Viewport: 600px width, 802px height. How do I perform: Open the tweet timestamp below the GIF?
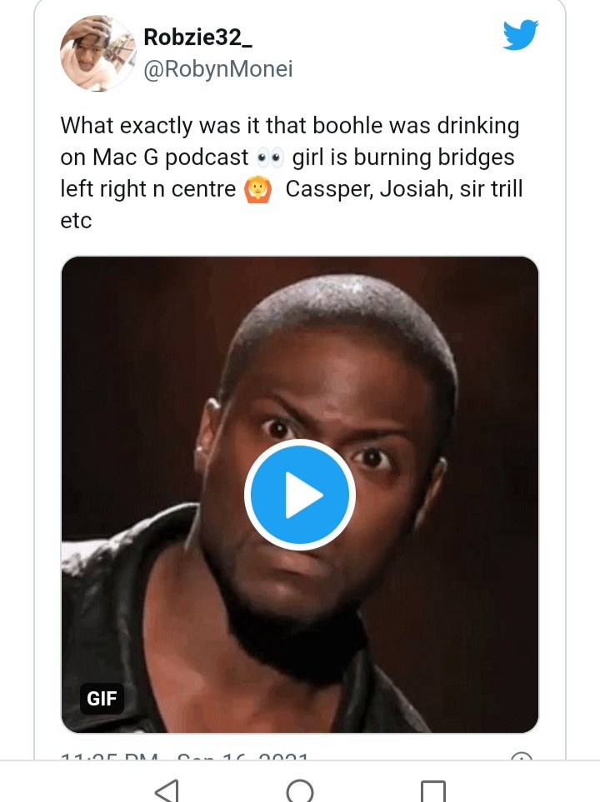pyautogui.click(x=185, y=756)
